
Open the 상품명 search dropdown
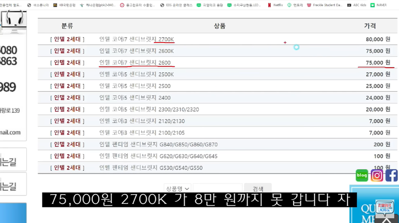click(178, 189)
